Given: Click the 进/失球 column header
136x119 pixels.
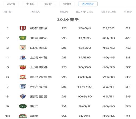Looking at the screenshot, I should point(109,12).
